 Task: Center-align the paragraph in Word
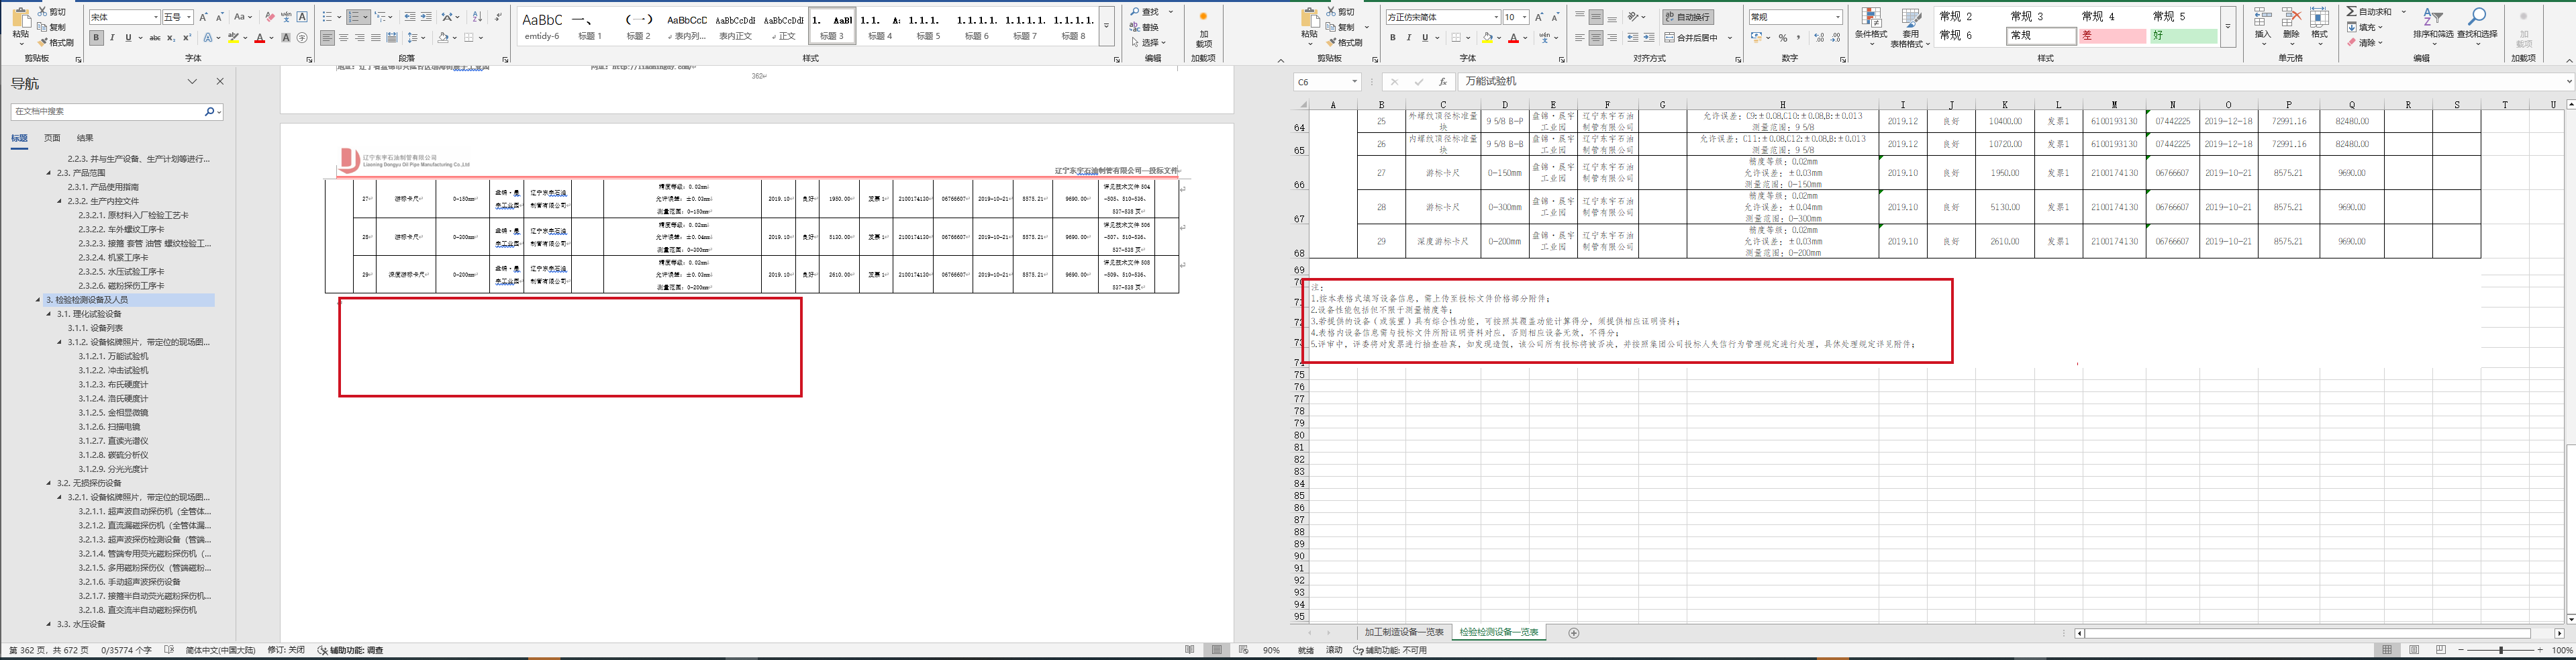coord(344,38)
